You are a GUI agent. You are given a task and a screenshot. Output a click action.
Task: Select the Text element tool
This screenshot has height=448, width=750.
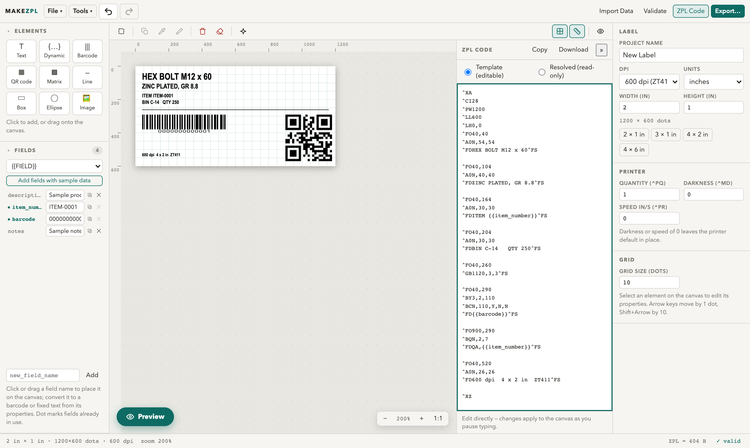[x=21, y=51]
